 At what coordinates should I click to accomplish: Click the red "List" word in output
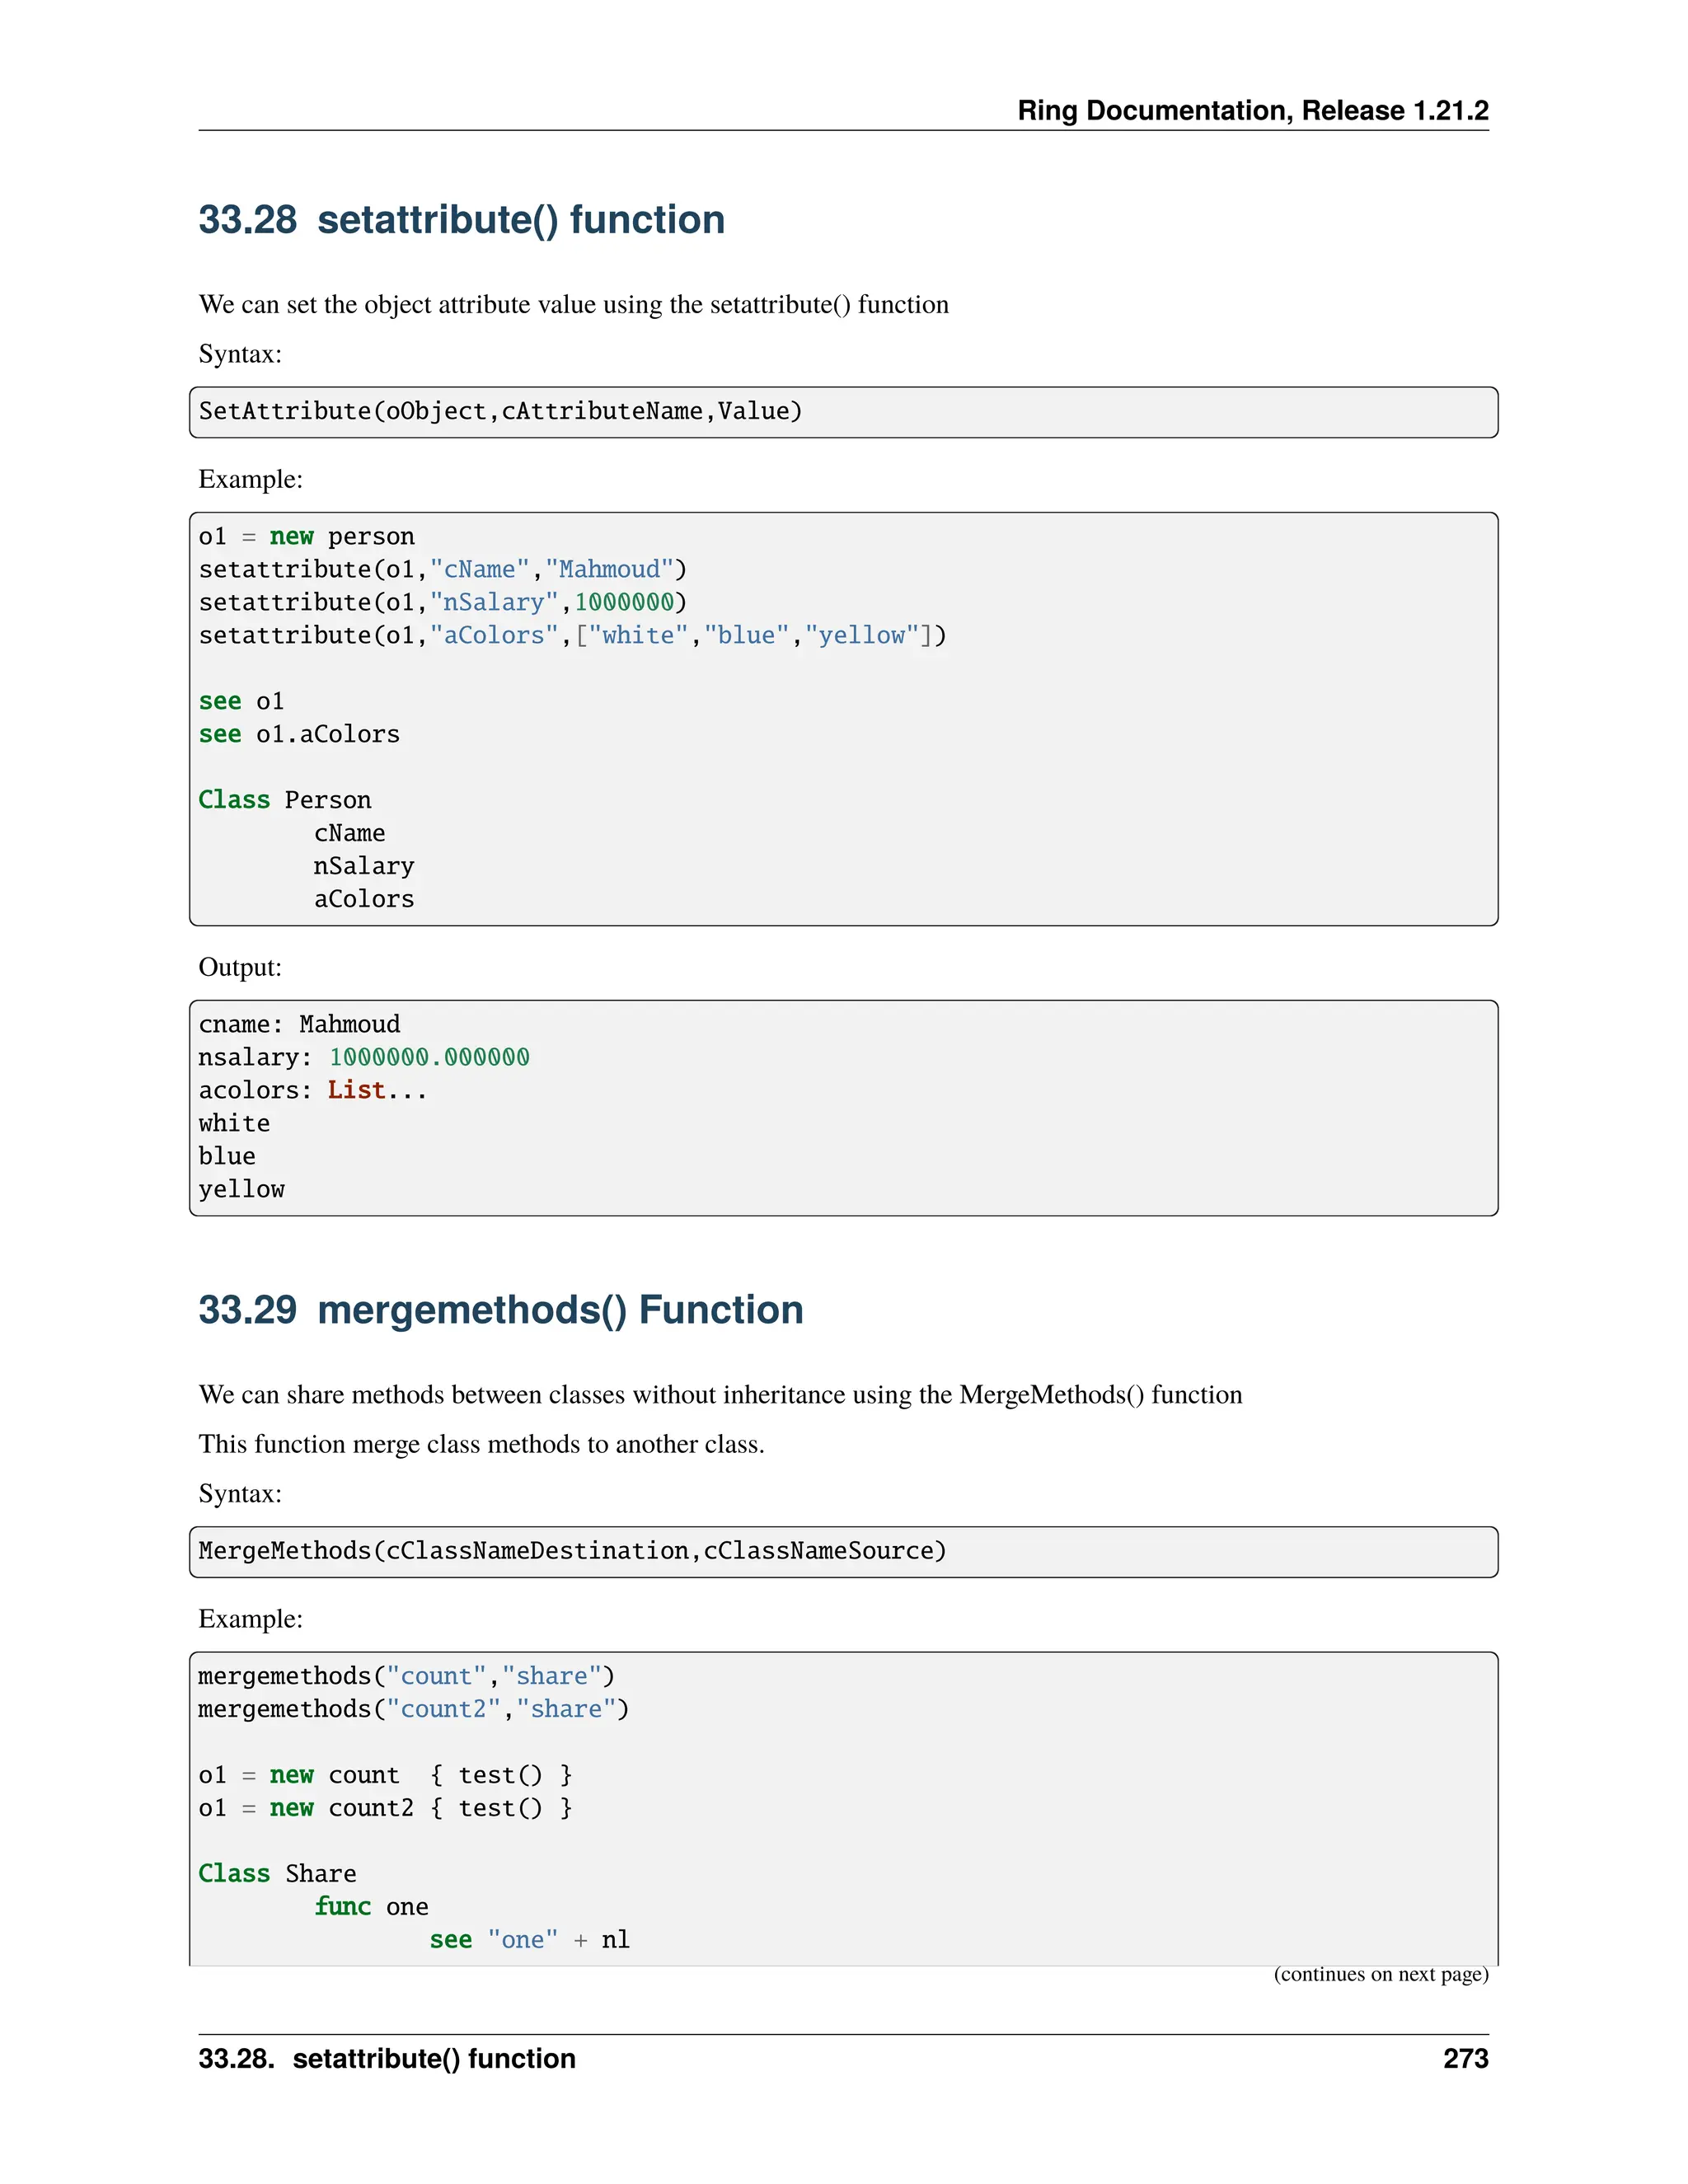(356, 1090)
